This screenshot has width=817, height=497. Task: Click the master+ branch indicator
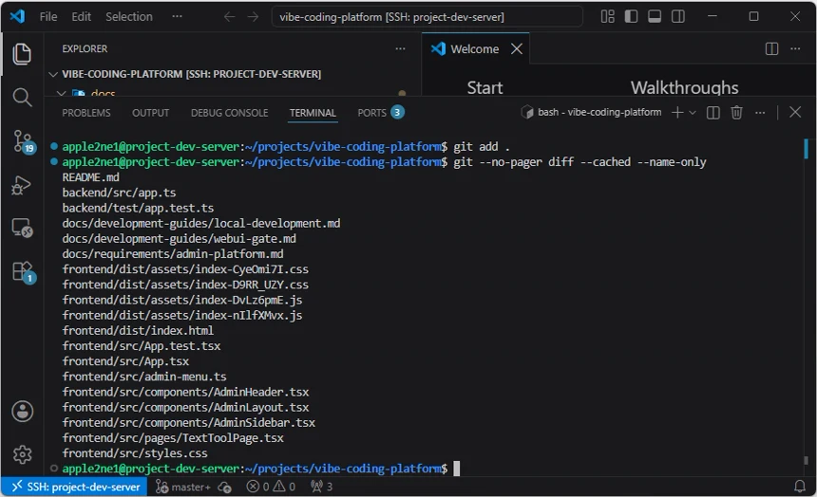click(x=183, y=487)
